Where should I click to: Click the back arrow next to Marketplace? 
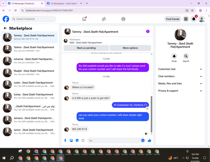pyautogui.click(x=5, y=28)
